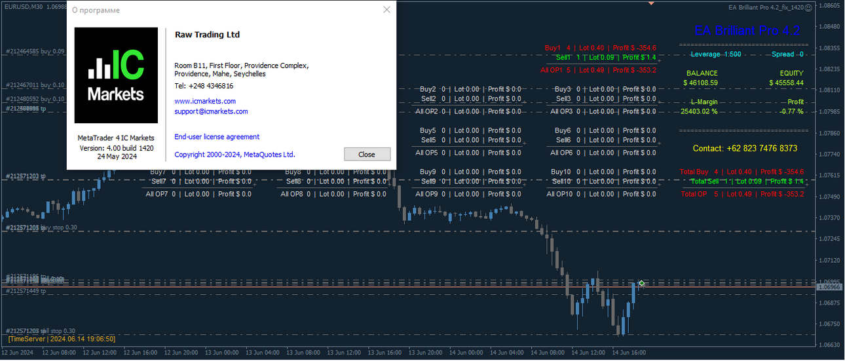Image resolution: width=845 pixels, height=361 pixels.
Task: Click the blue EA Brilliant Pro 4.2 title
Action: coord(747,31)
